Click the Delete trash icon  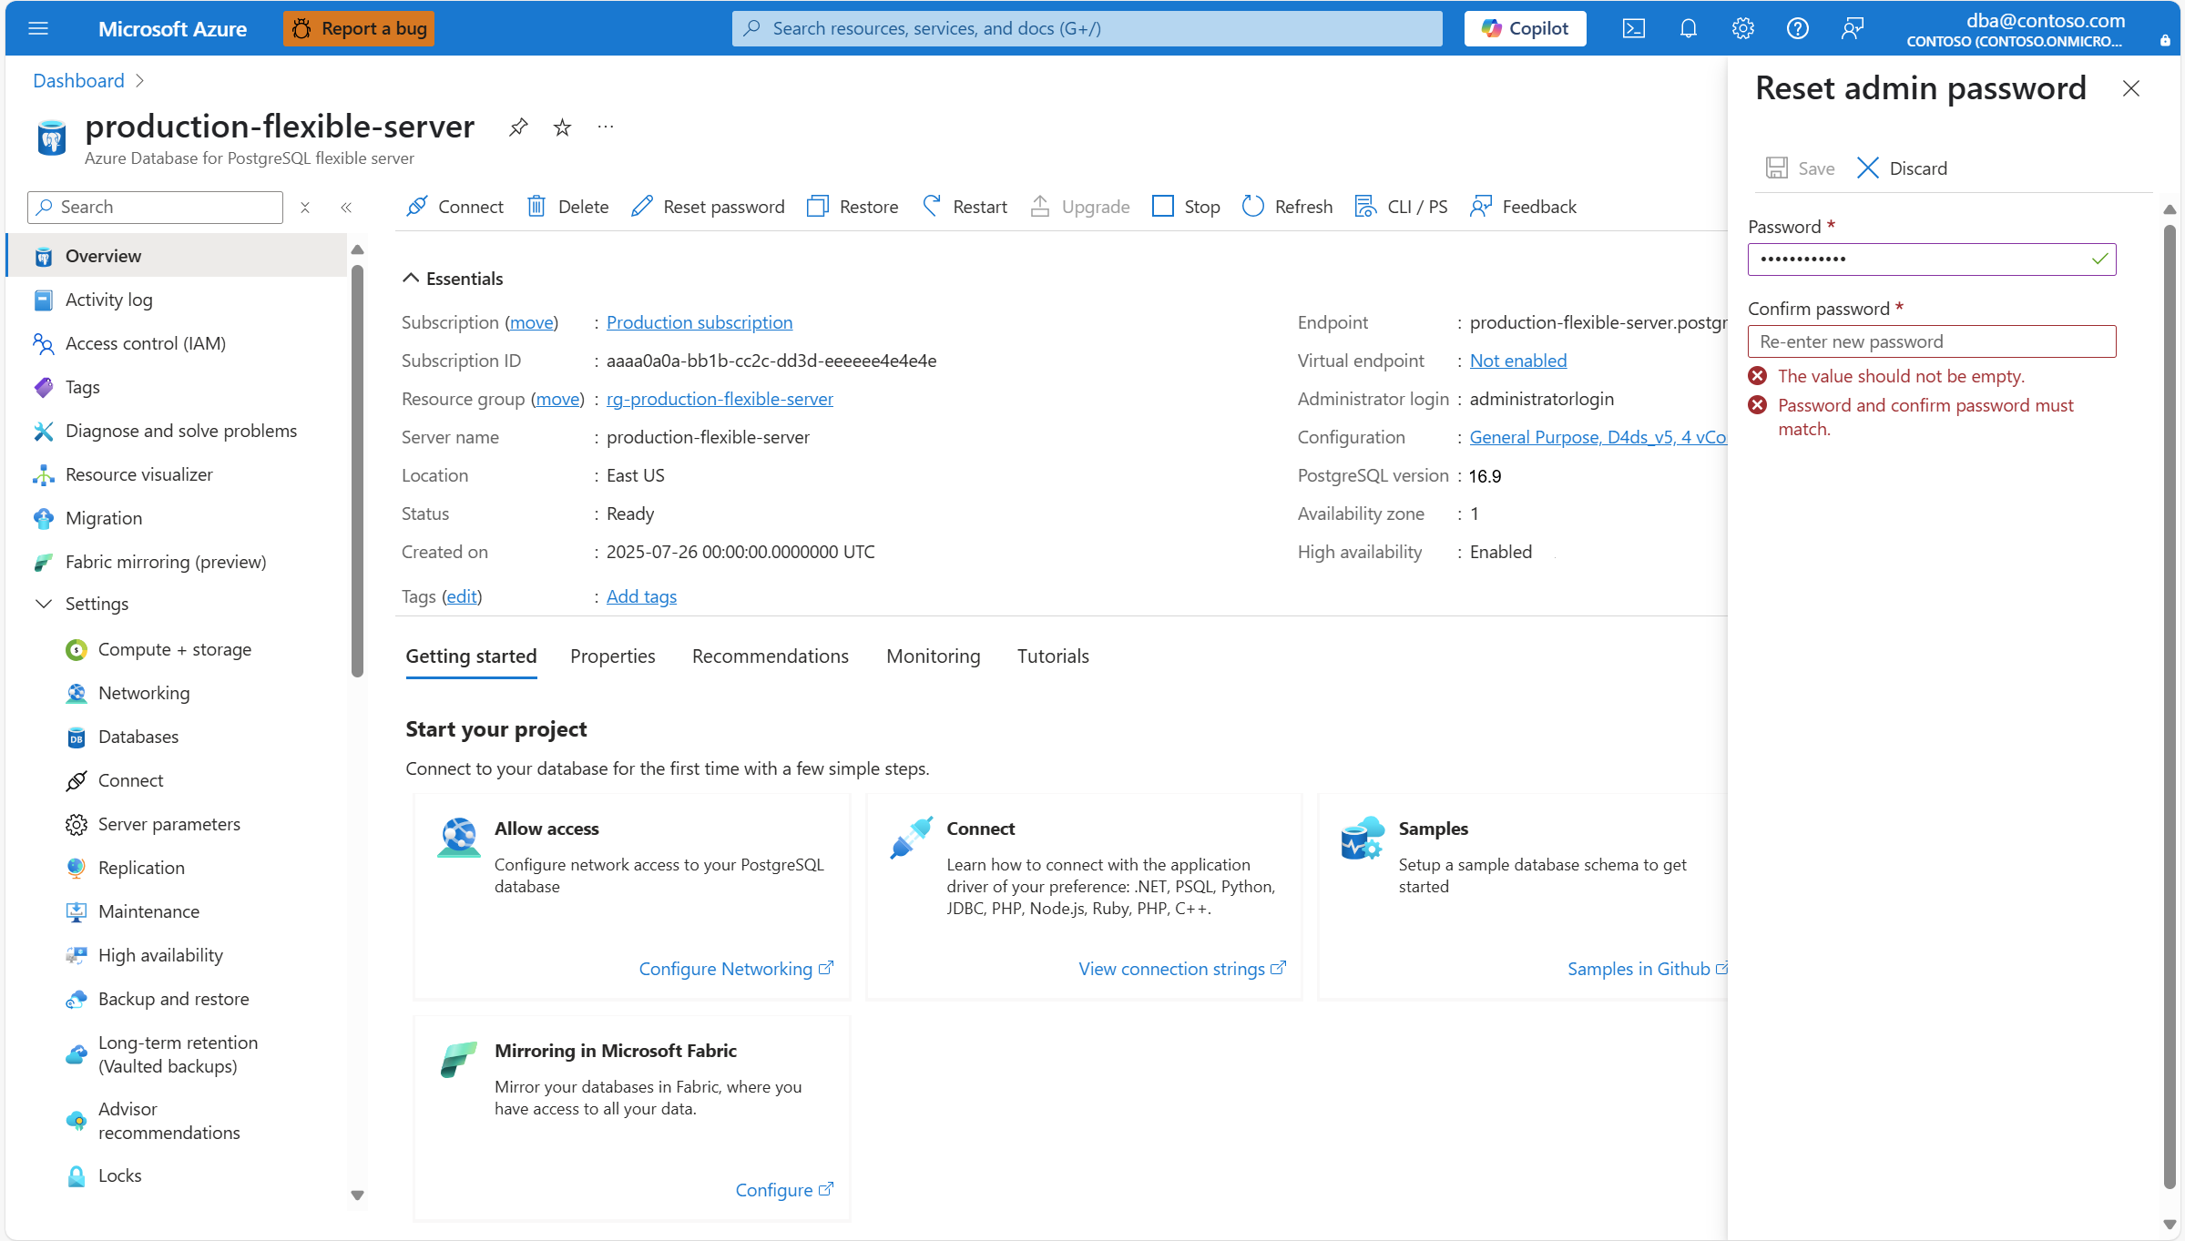point(536,207)
